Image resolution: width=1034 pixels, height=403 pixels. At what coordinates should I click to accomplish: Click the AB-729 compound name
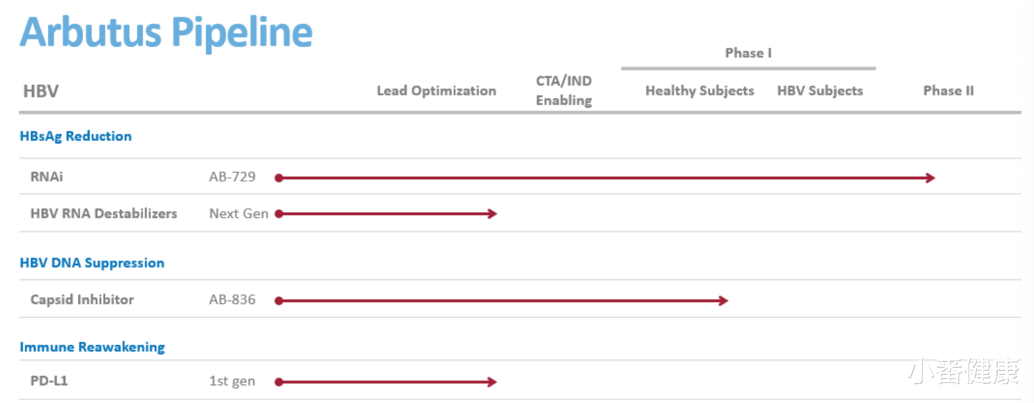232,177
